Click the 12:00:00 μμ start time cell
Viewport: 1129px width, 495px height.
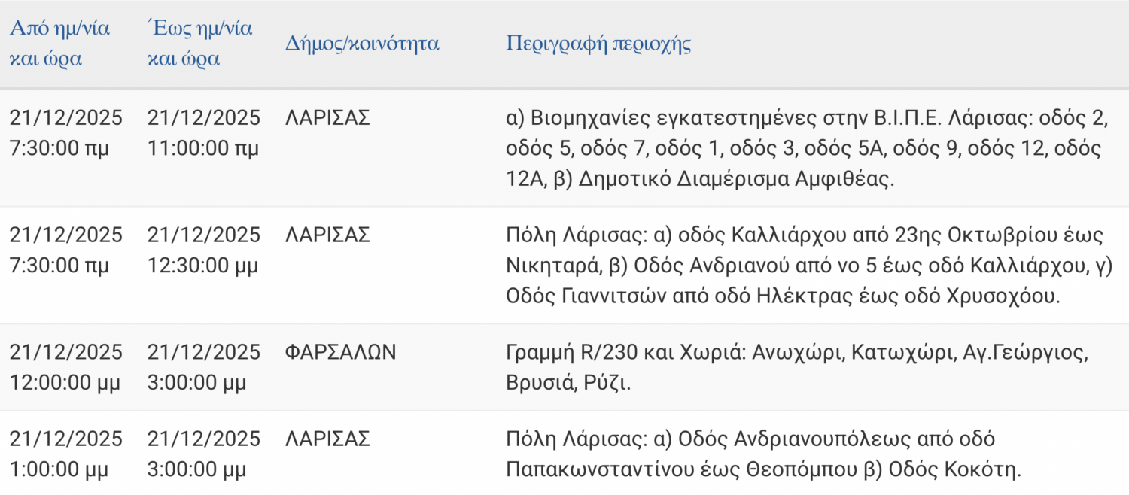pyautogui.click(x=65, y=367)
